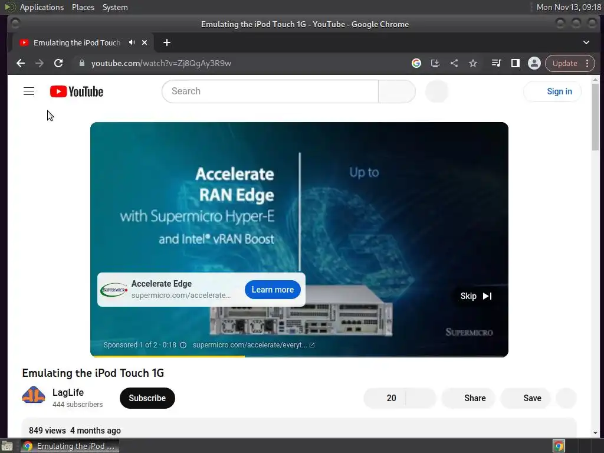Open the YouTube hamburger guide menu

point(29,91)
